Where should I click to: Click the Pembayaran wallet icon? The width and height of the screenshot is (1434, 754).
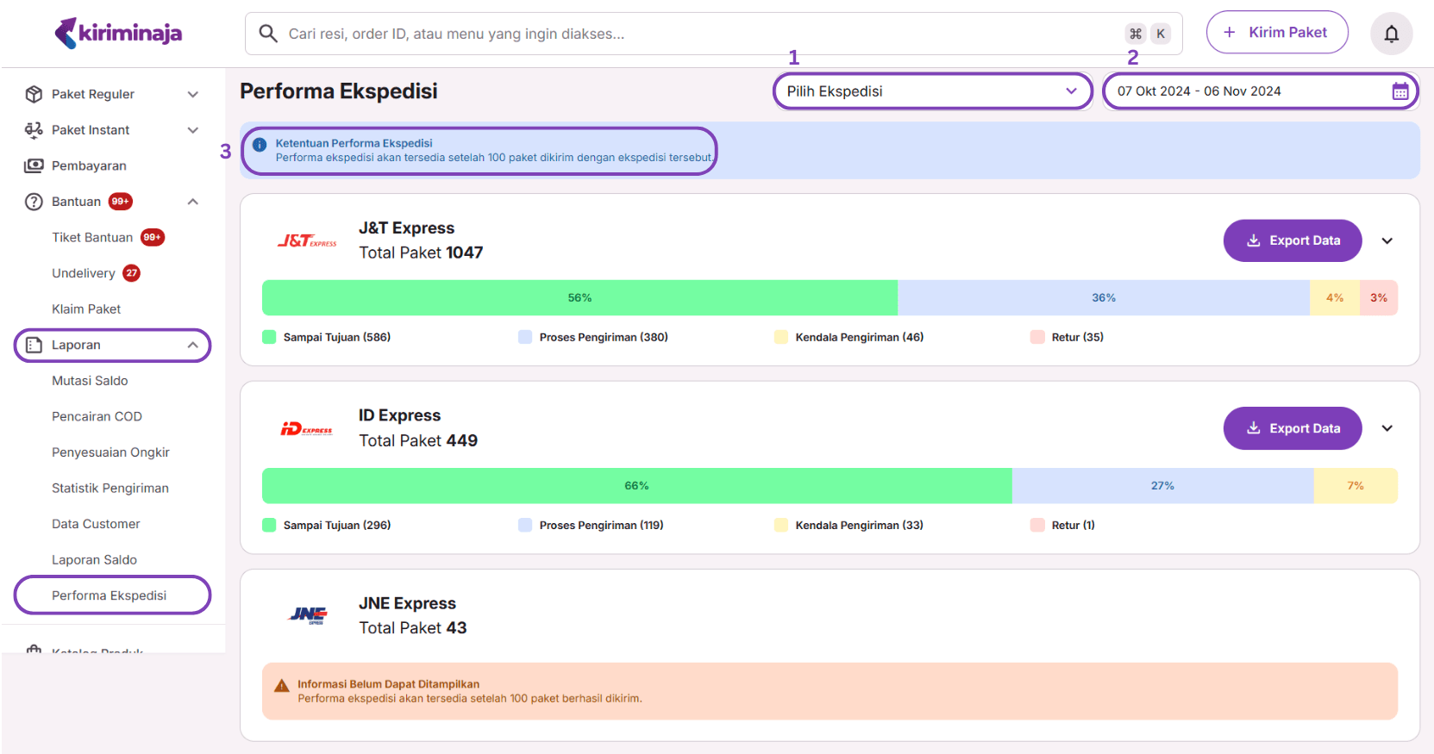[x=34, y=165]
